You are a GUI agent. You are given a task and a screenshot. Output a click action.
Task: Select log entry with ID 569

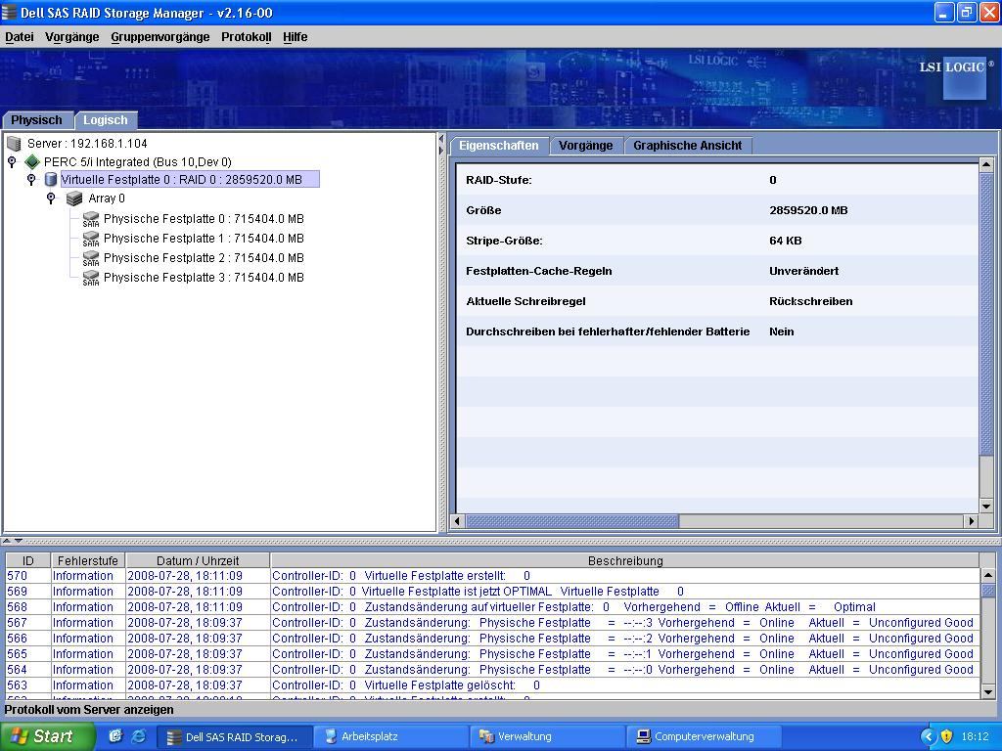click(493, 592)
